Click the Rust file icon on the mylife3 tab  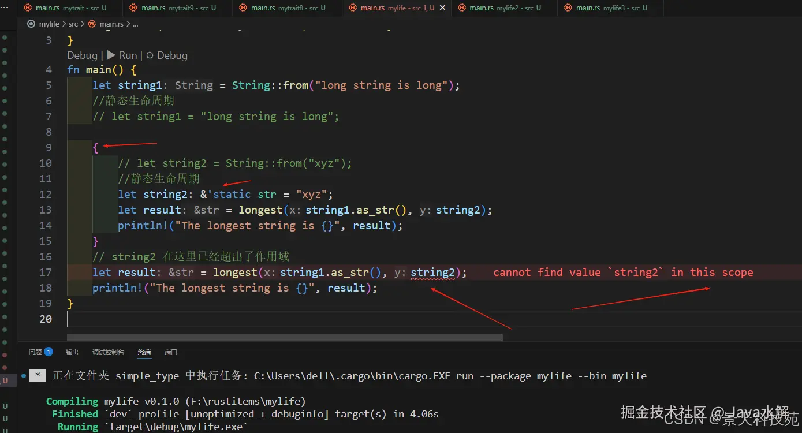click(568, 8)
